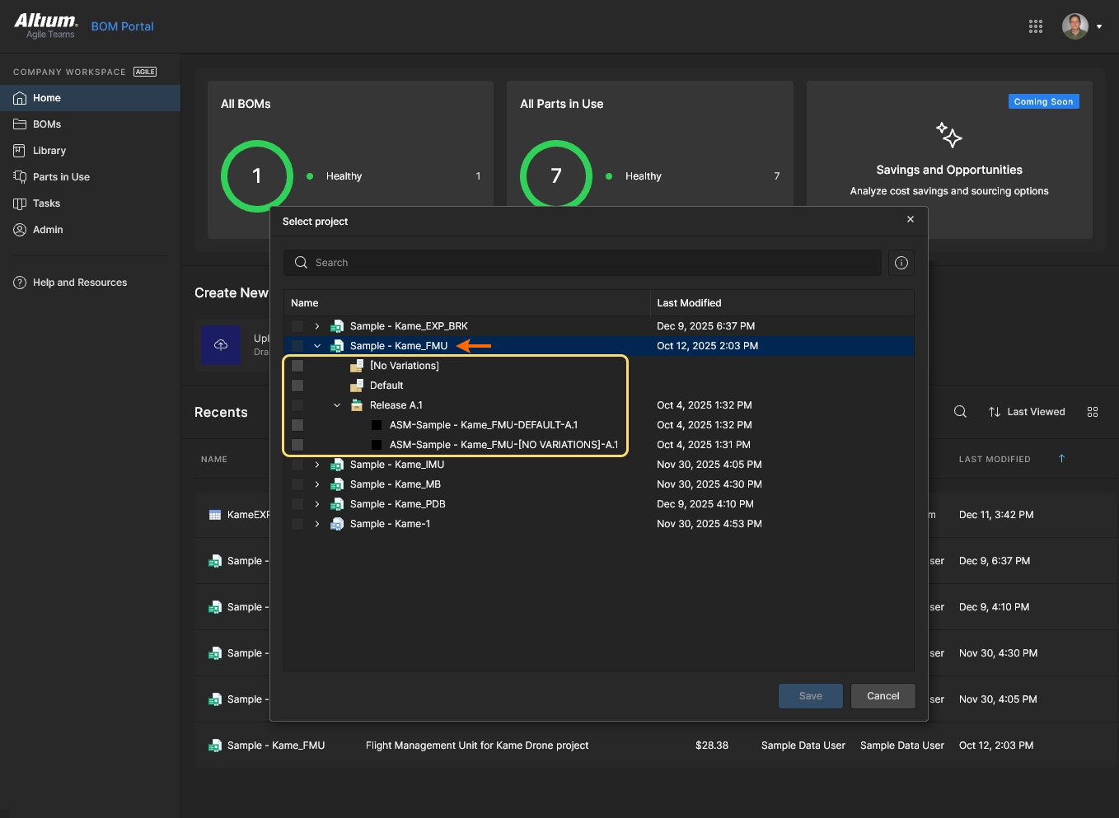Select ASM-Sample Kame_FMU-DEFAULT-A.1 checkbox

coord(297,425)
